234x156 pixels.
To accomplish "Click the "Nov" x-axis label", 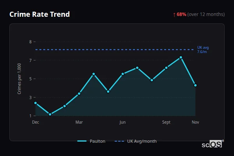I will tap(195, 122).
